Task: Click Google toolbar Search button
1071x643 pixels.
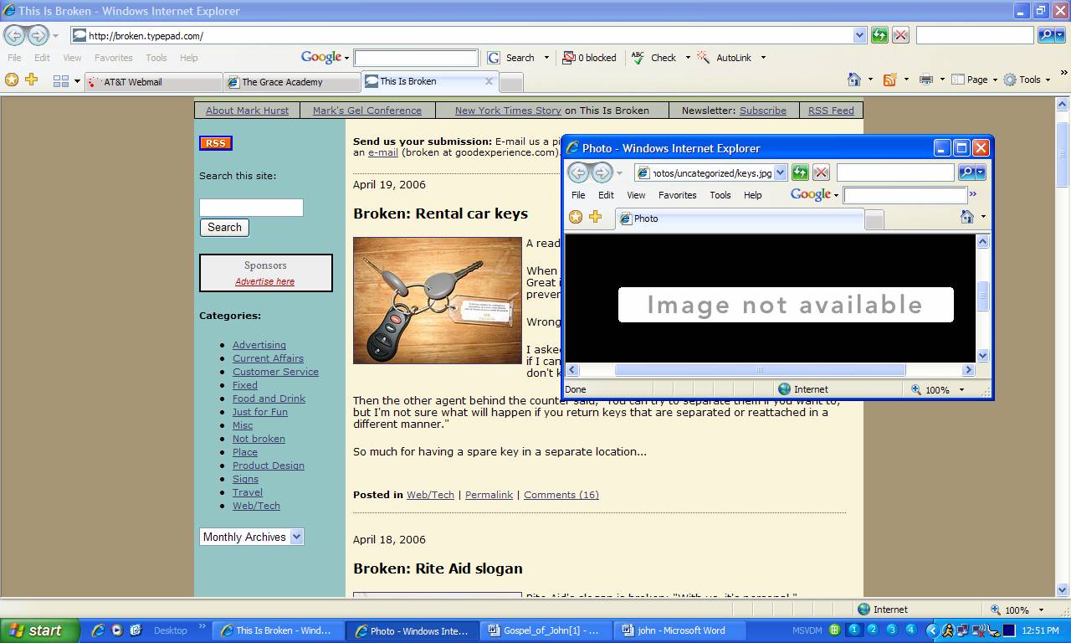Action: pyautogui.click(x=511, y=58)
